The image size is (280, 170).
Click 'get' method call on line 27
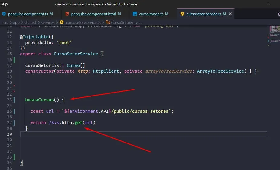tap(79, 123)
